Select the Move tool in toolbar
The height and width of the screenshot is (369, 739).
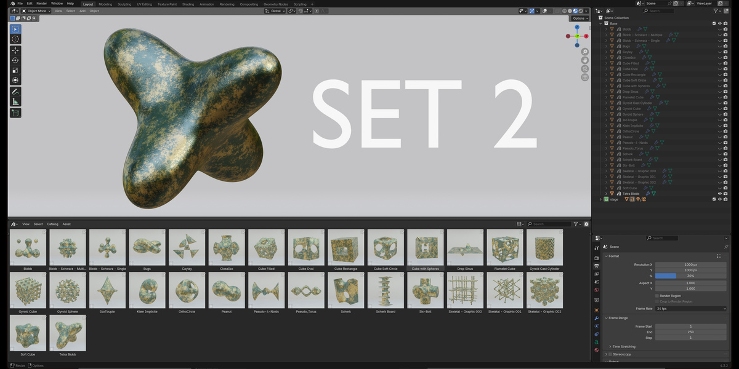coord(15,50)
